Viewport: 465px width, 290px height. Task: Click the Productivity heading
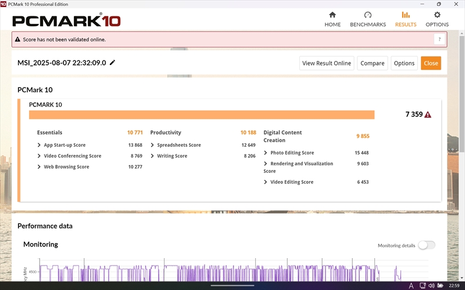point(166,133)
